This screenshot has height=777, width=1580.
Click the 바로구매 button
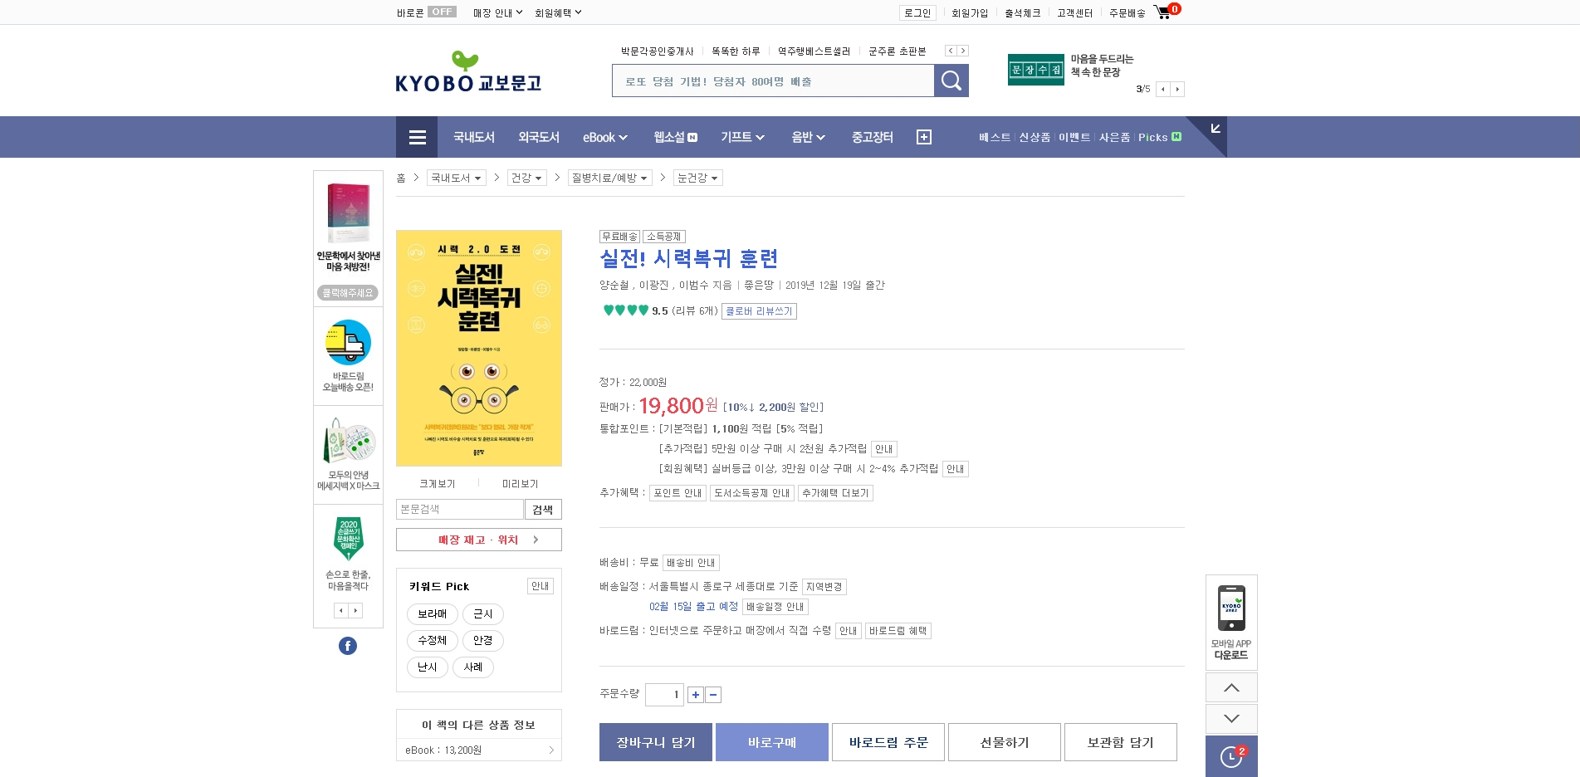point(772,742)
